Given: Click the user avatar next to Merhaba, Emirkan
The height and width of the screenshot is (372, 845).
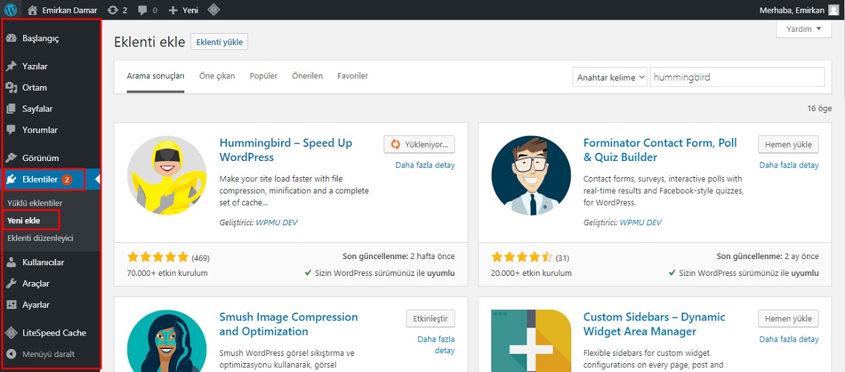Looking at the screenshot, I should click(x=833, y=10).
